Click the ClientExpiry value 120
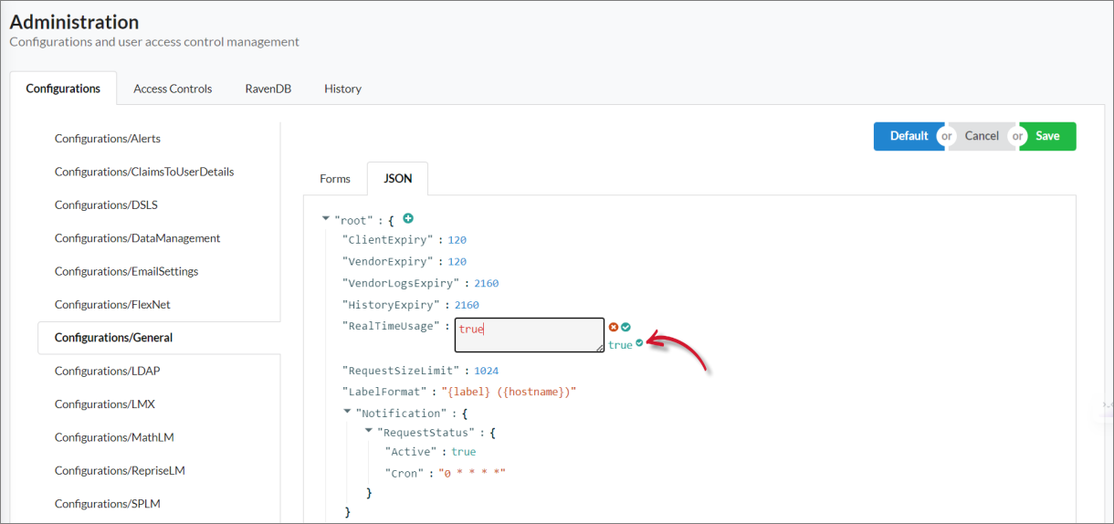This screenshot has width=1114, height=524. point(457,240)
